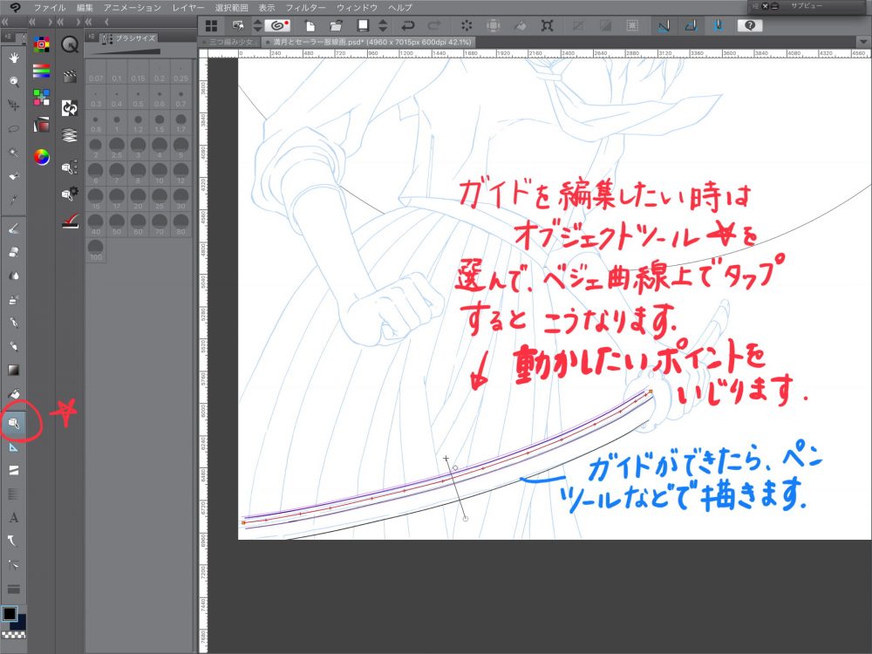872x654 pixels.
Task: Select the Fill bucket tool
Action: click(x=14, y=394)
